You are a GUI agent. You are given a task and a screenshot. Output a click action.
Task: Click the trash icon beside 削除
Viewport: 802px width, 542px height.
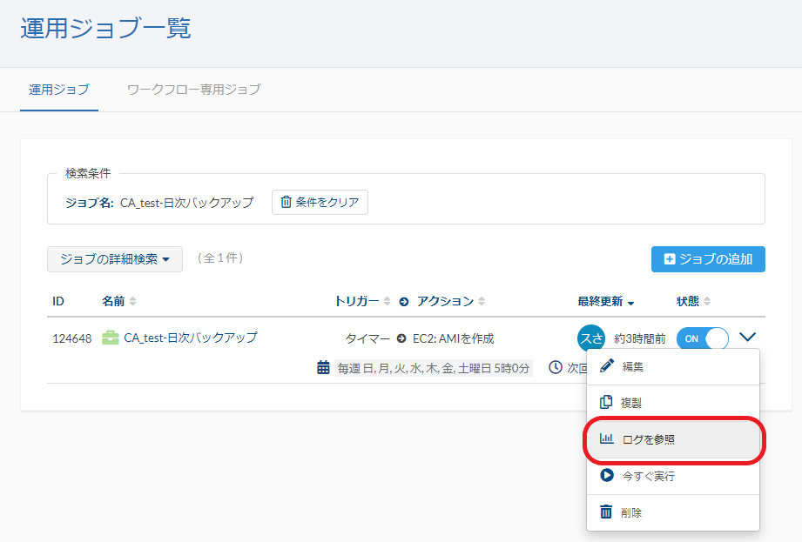(x=607, y=512)
